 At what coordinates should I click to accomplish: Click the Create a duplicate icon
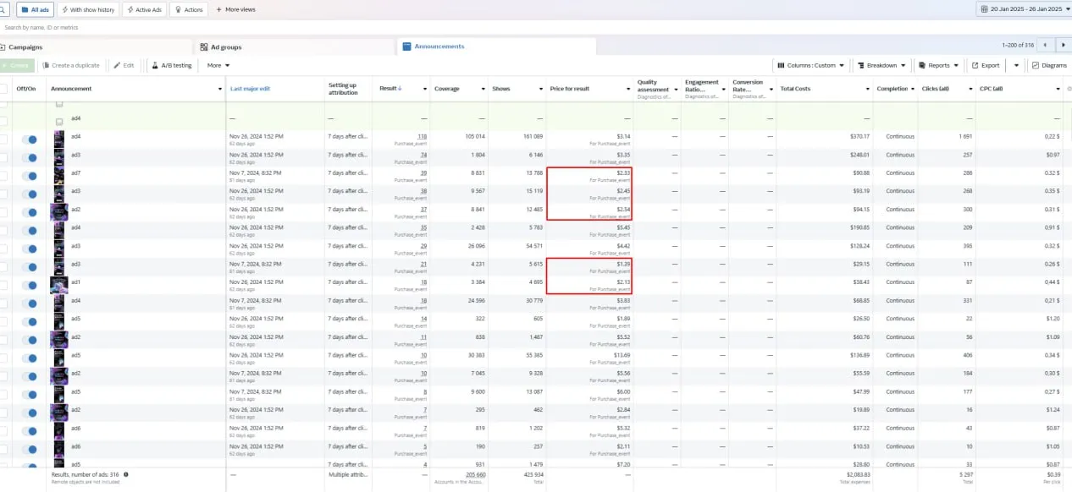tap(46, 65)
